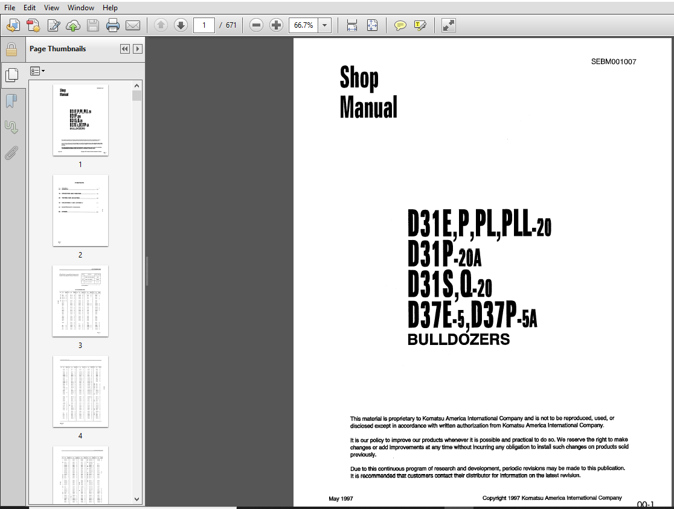Open the Attachments paperclip icon
The height and width of the screenshot is (509, 674).
pyautogui.click(x=11, y=153)
